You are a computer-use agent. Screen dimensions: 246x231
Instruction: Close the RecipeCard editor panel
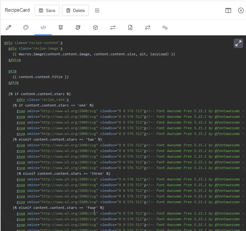click(241, 10)
